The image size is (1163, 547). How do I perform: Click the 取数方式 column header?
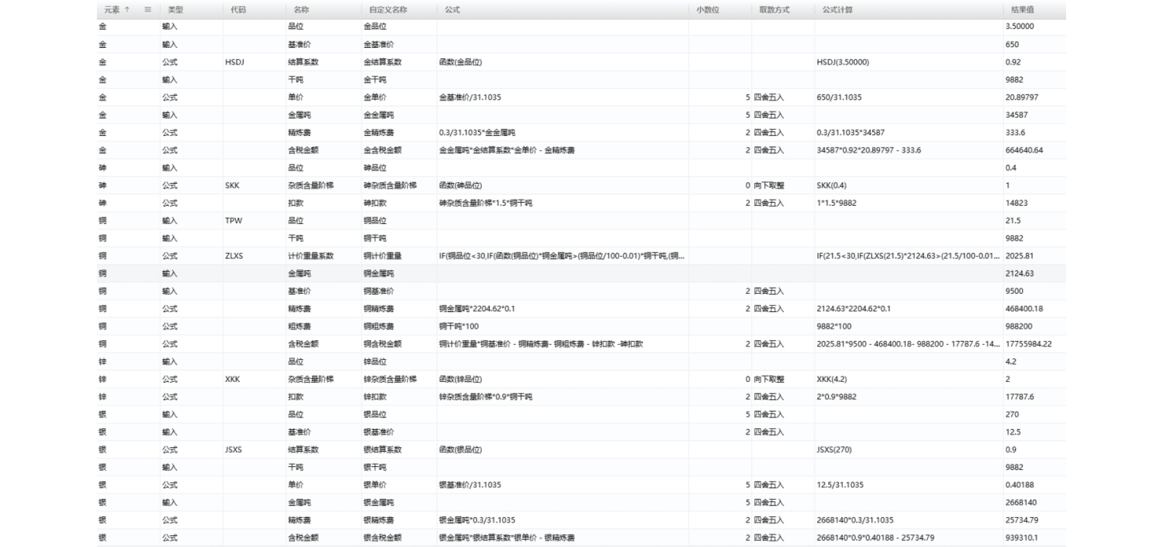pos(774,10)
